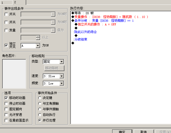Select the 变量操作 怪物刷新 command line

tap(110, 17)
